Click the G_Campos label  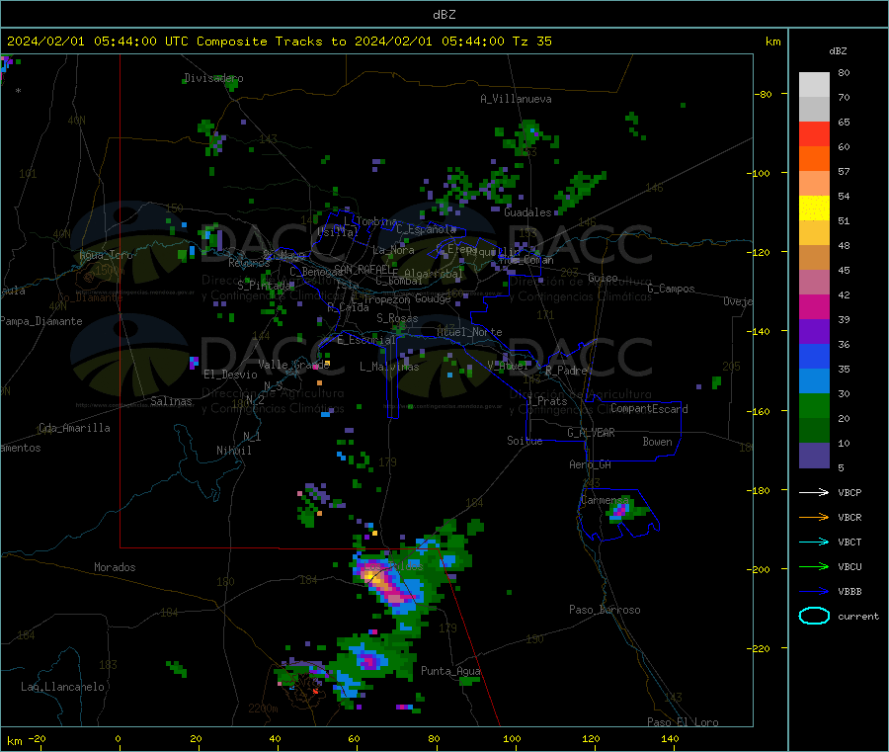point(671,289)
